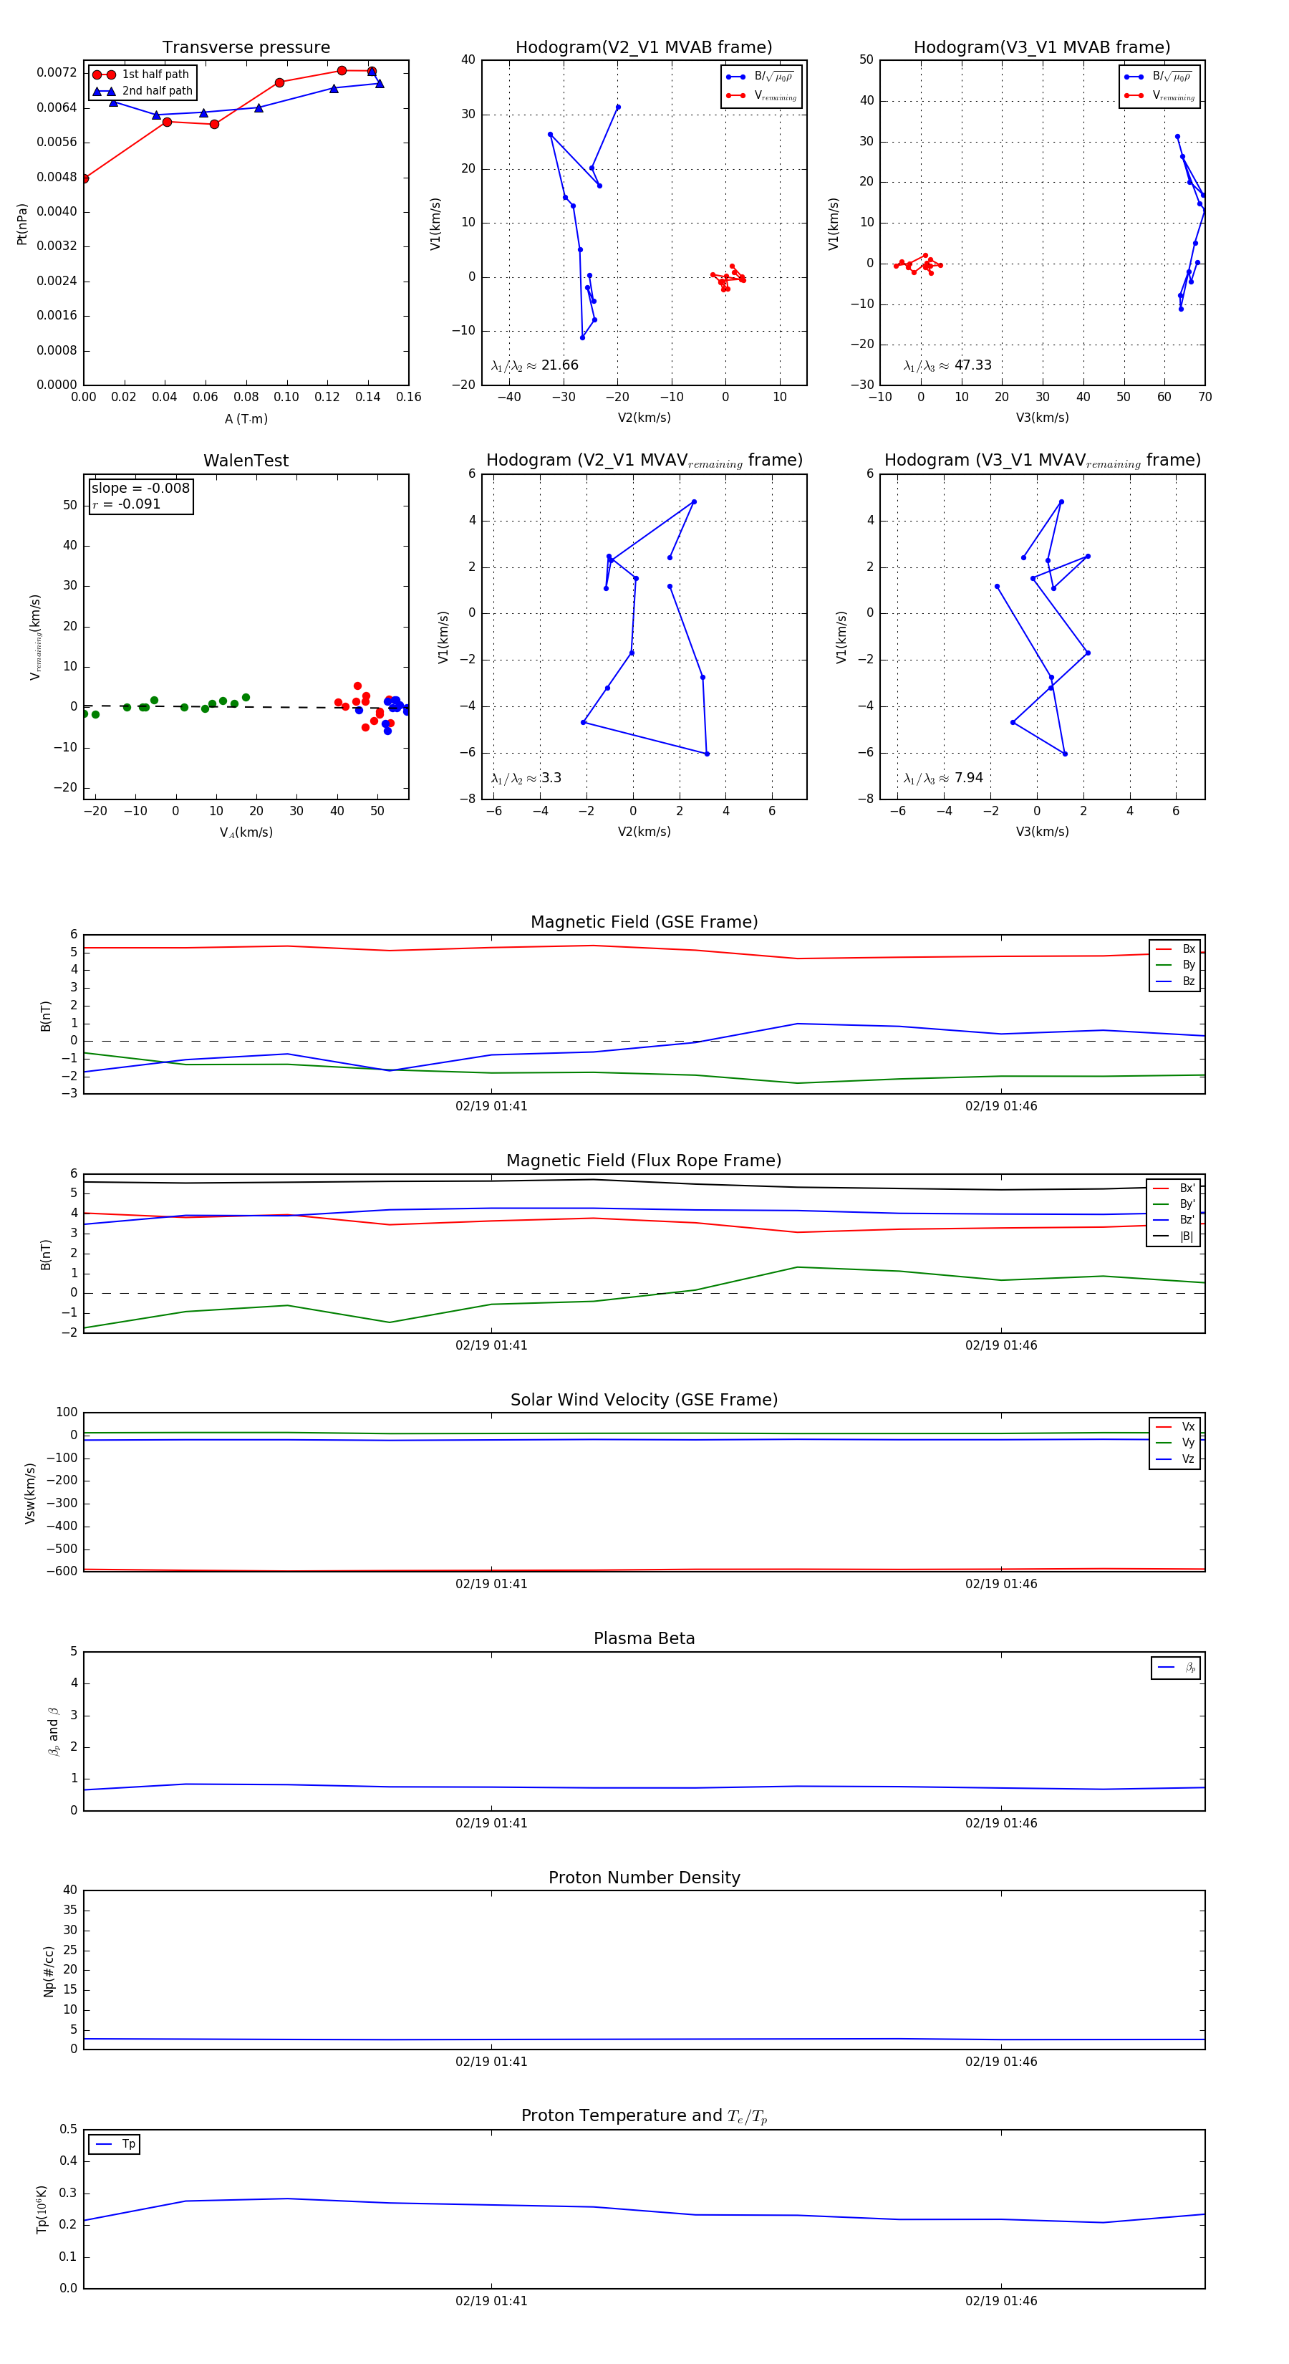The width and height of the screenshot is (1289, 2364).
Task: Click the 'WalenTest' plot title
Action: [246, 461]
